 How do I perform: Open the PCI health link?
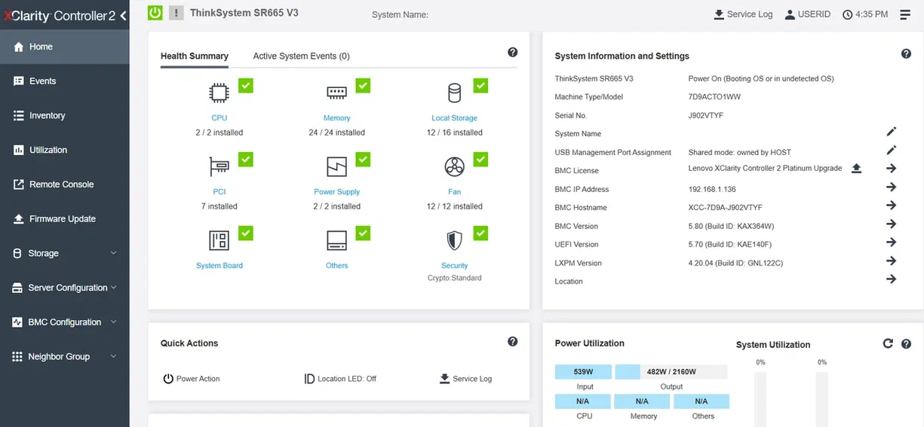(x=219, y=192)
